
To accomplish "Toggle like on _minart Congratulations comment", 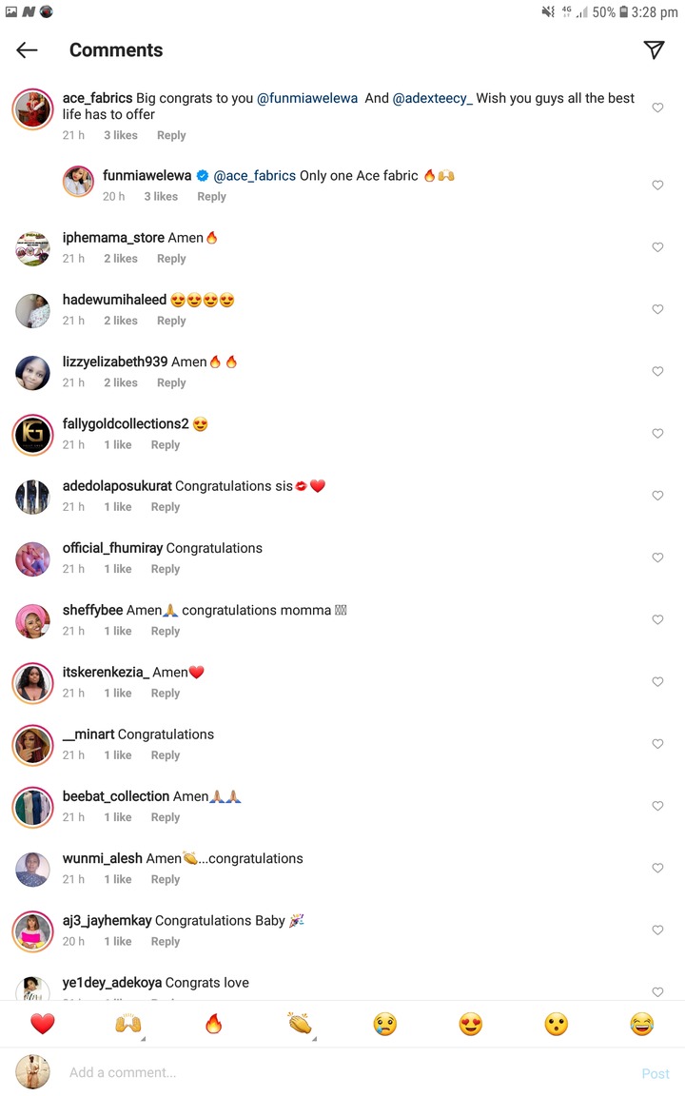I will point(657,744).
